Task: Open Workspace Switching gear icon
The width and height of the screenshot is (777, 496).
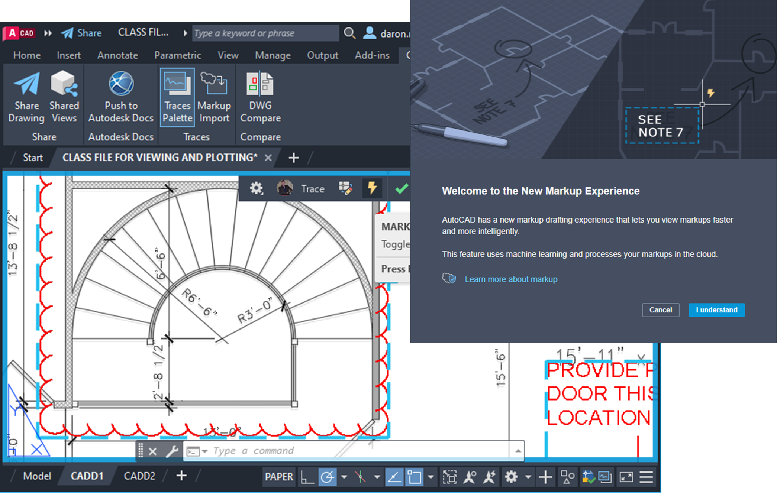Action: pos(511,477)
